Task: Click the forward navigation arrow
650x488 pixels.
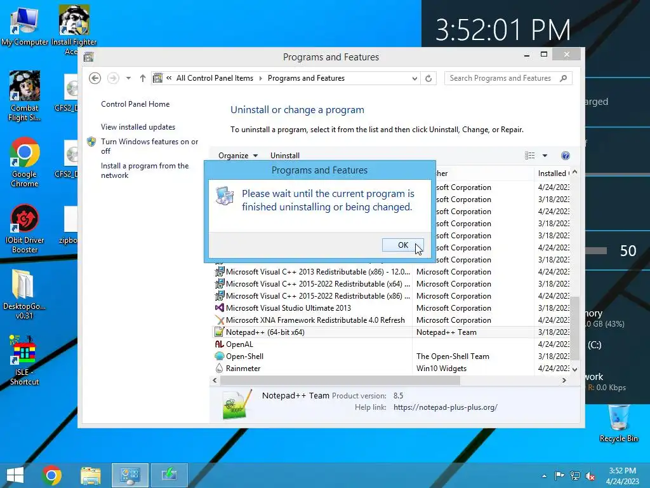Action: click(x=113, y=78)
